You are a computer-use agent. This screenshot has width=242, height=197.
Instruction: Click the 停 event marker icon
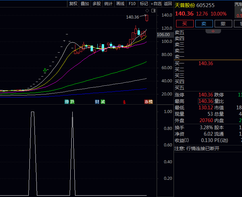point(67,102)
